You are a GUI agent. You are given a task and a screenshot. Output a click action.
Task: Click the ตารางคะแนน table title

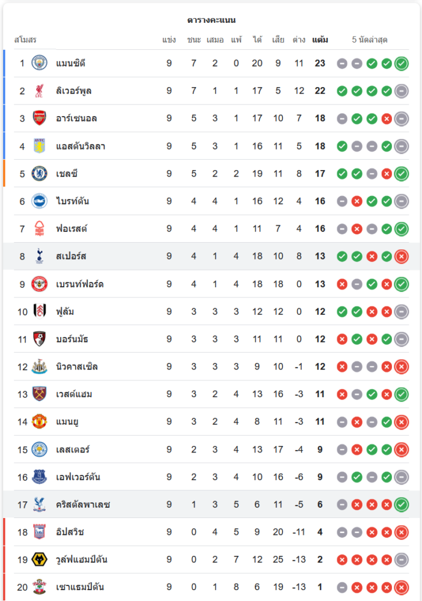pos(211,20)
